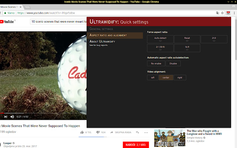The image size is (237, 148).
Task: Like the video with thumbs up
Action: [82, 132]
